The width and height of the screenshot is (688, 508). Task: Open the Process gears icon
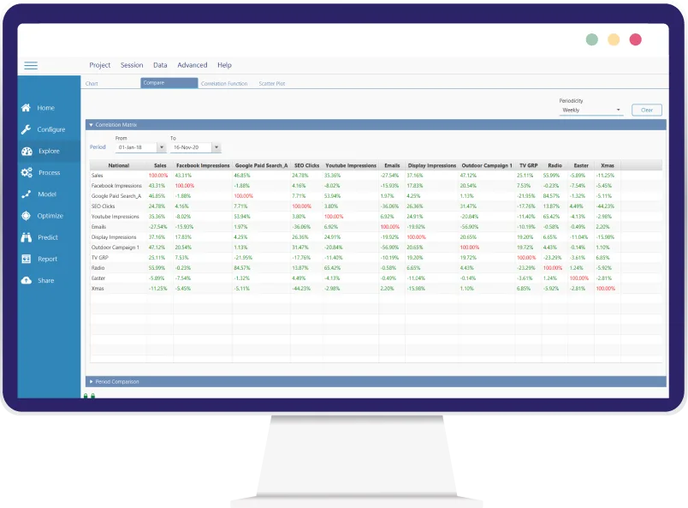coord(27,172)
